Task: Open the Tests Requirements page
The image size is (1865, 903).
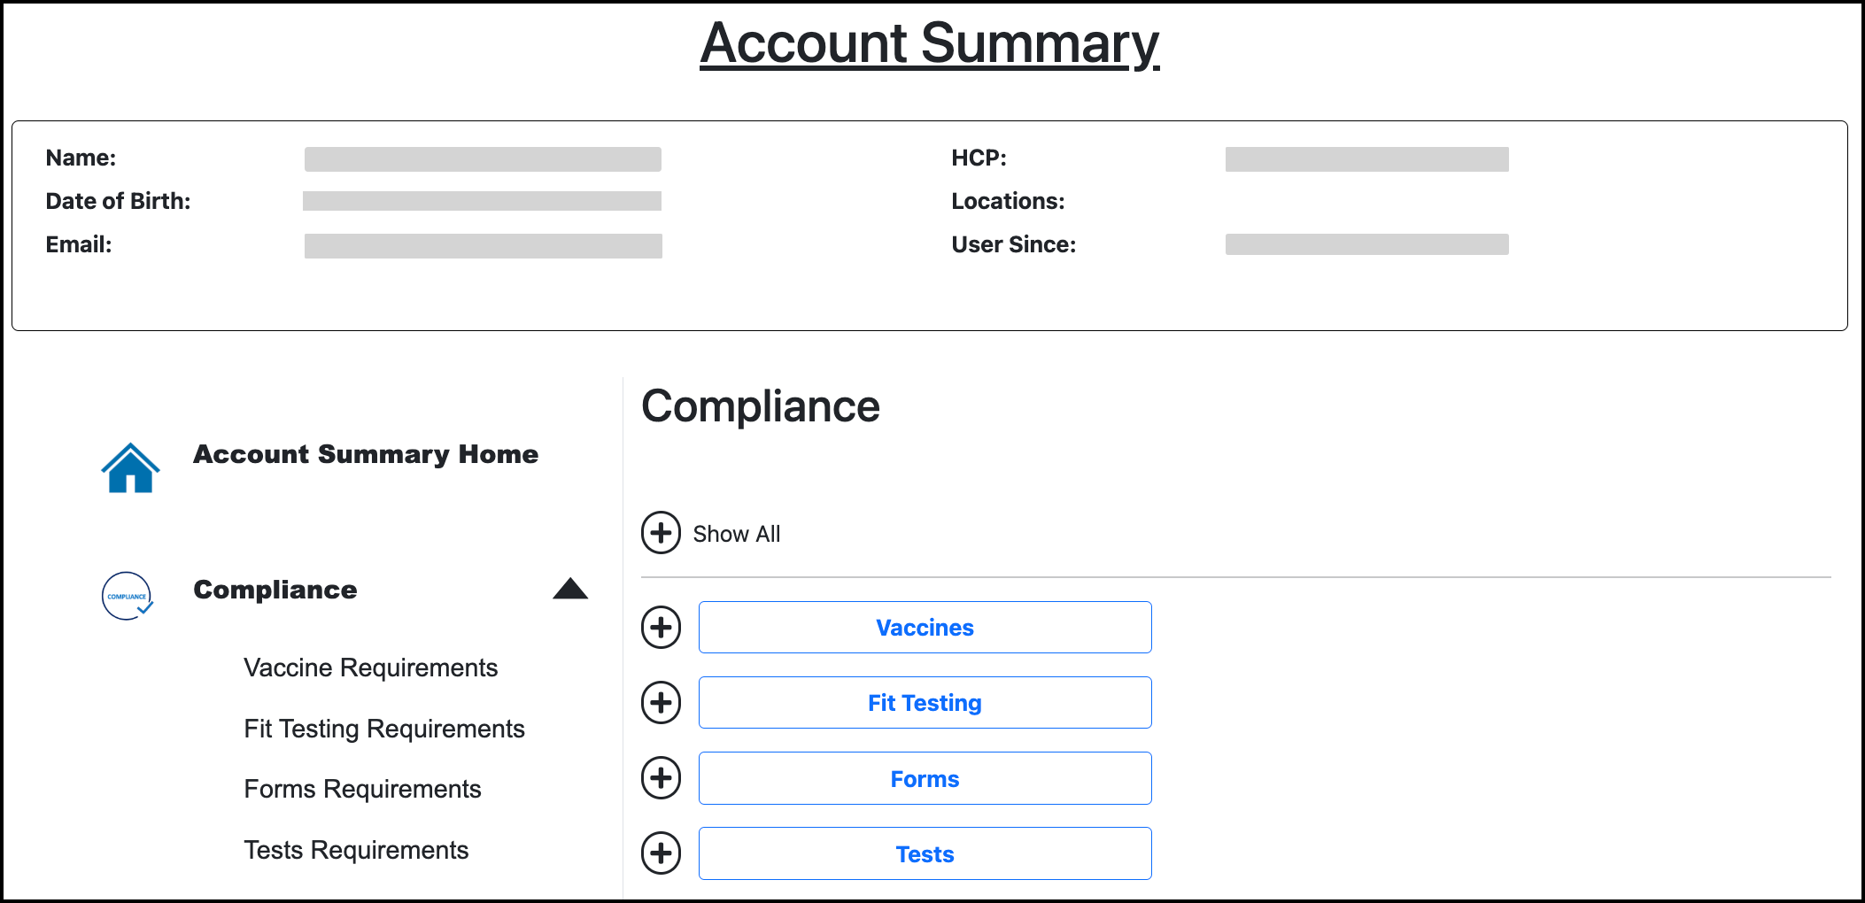Action: (356, 849)
